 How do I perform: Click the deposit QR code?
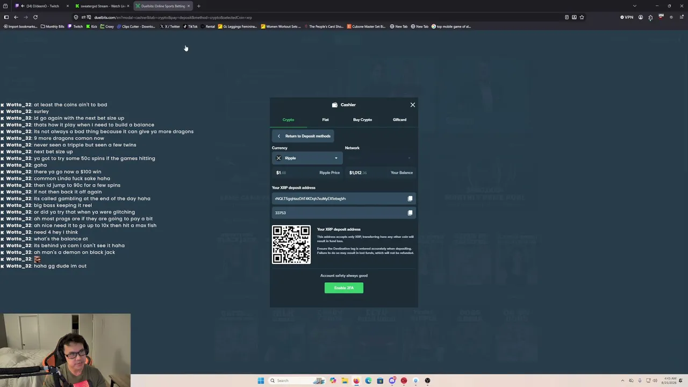291,245
